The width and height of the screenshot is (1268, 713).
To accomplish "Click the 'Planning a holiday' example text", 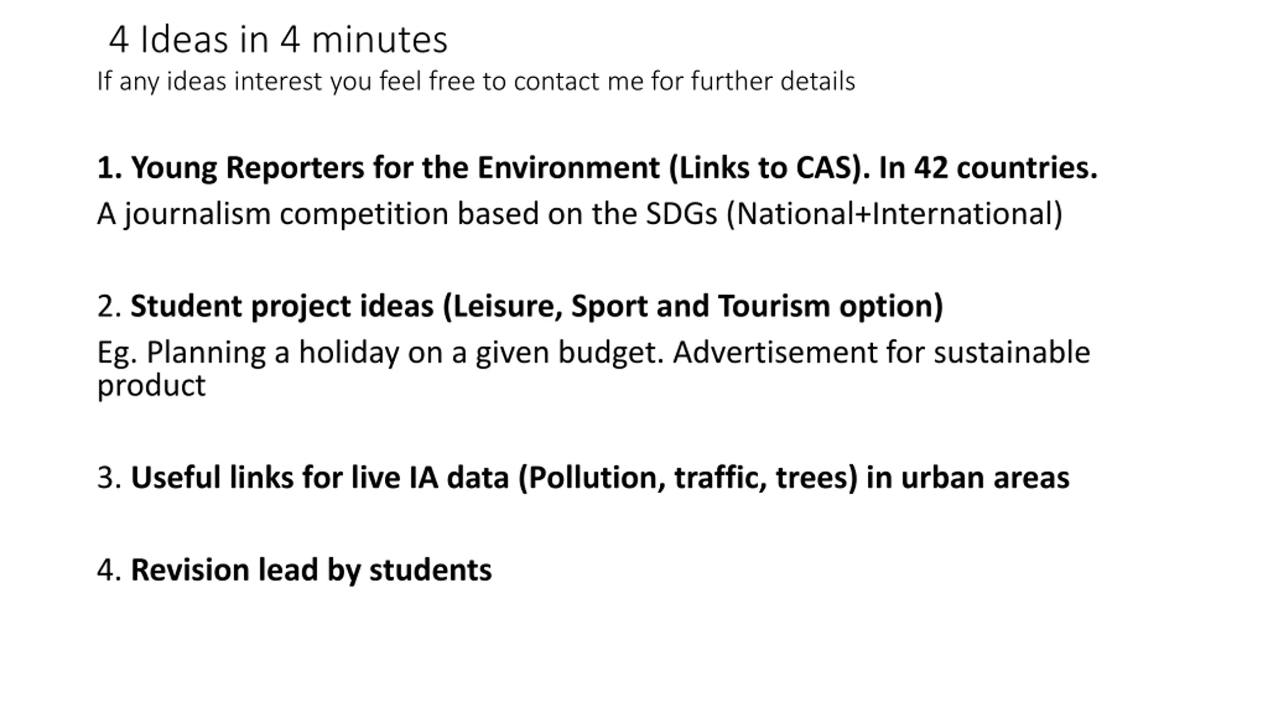I will pos(380,353).
